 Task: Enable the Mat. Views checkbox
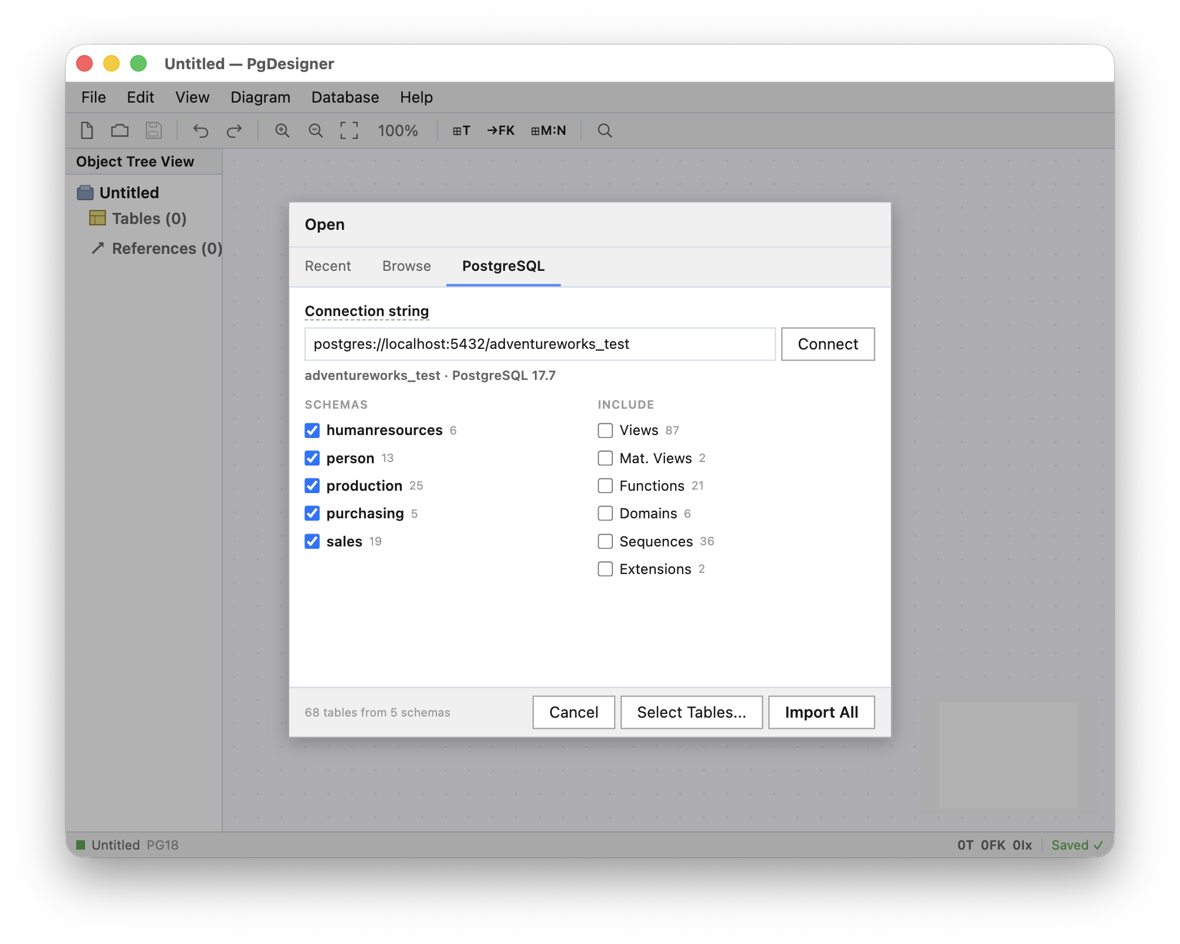click(x=605, y=458)
